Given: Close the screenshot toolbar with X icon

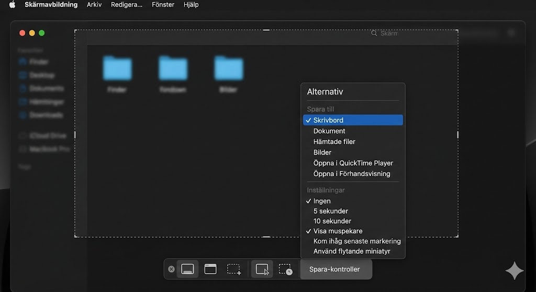Looking at the screenshot, I should point(171,269).
